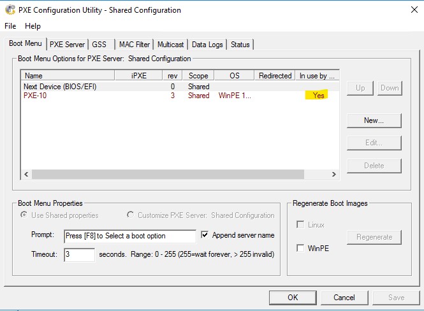This screenshot has height=311, width=424.
Task: Click the New... button
Action: pyautogui.click(x=374, y=120)
